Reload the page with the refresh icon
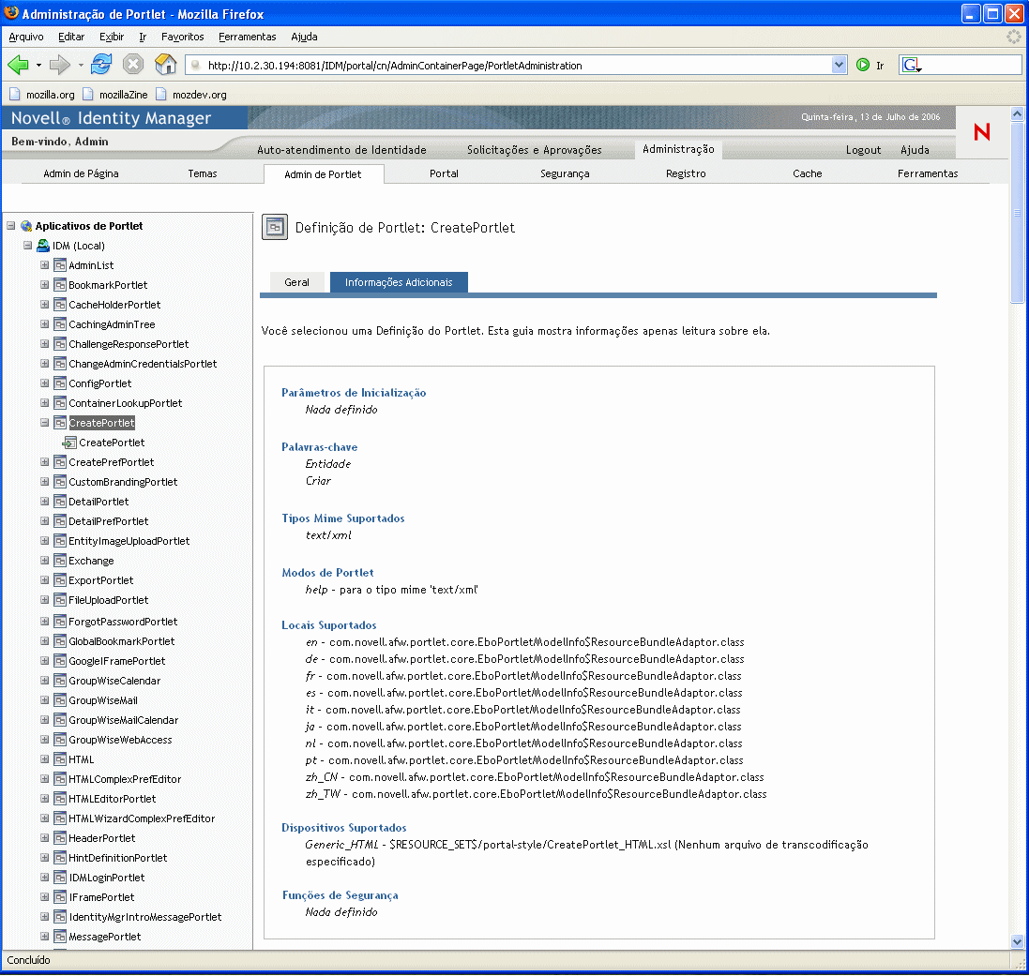The height and width of the screenshot is (976, 1029). tap(101, 65)
